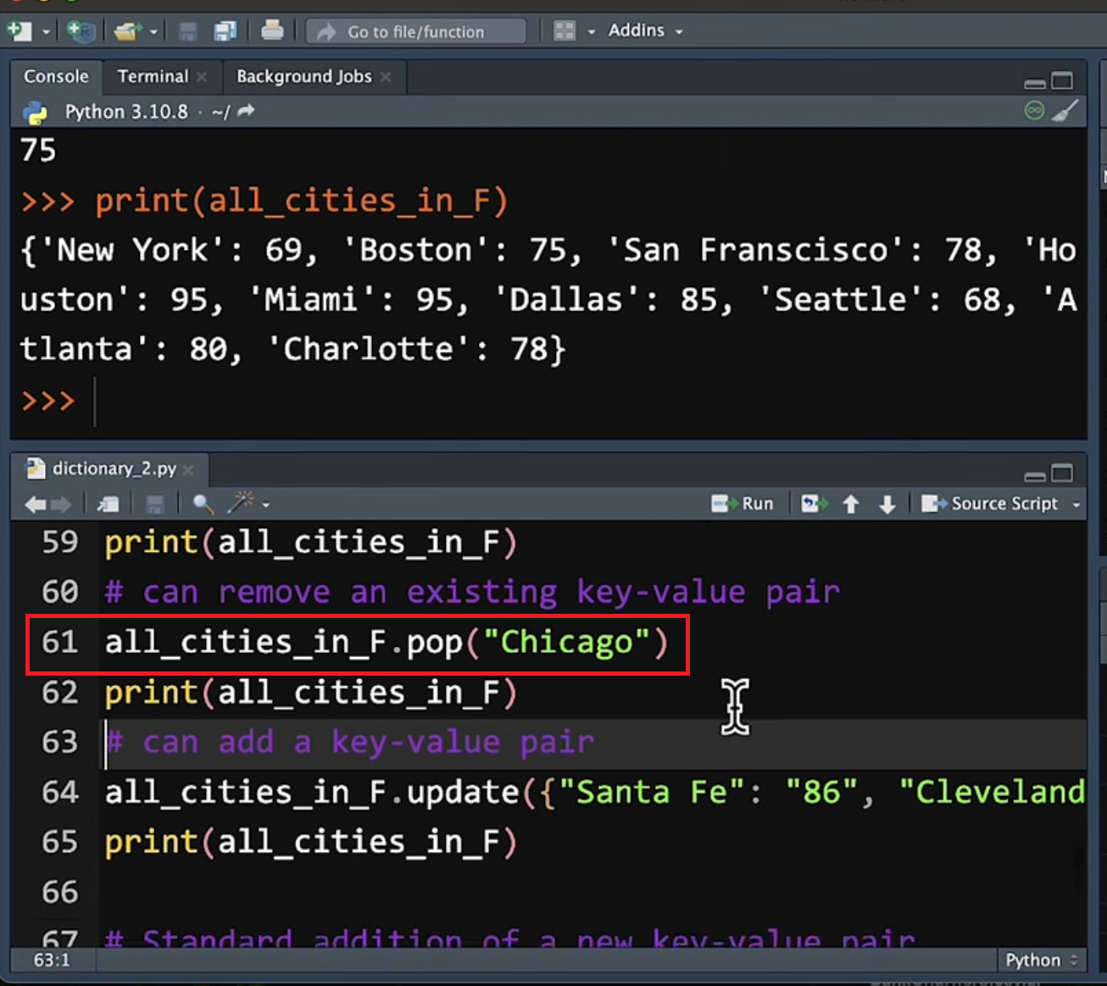Switch to the Terminal tab
Viewport: 1107px width, 986px height.
point(153,76)
